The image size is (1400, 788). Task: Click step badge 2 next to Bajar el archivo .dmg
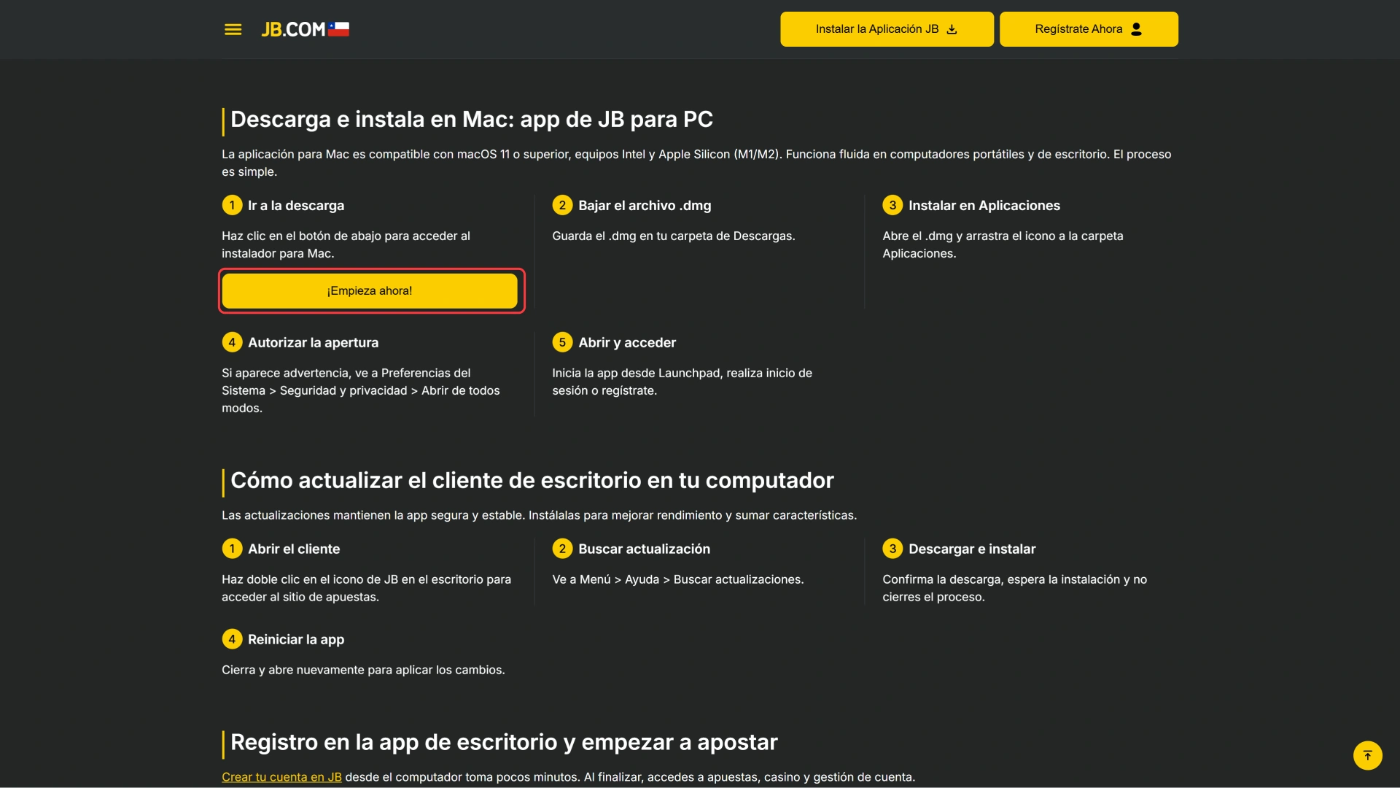click(562, 205)
